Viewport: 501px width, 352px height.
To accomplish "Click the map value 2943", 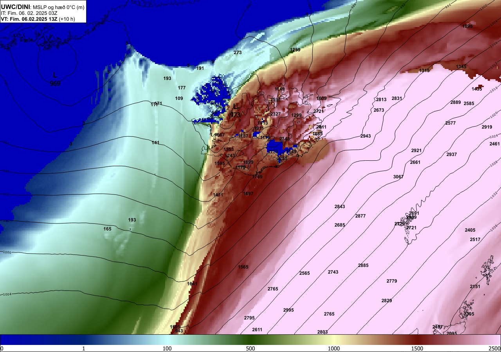I will pyautogui.click(x=365, y=136).
